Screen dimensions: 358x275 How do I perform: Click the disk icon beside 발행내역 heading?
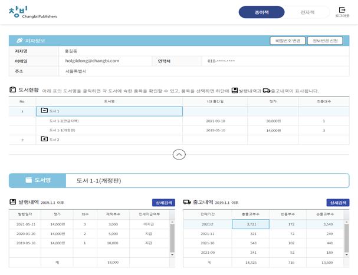tap(13, 202)
